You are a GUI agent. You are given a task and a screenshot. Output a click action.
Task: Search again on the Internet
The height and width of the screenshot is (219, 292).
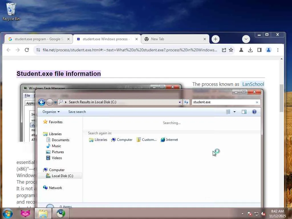pos(169,140)
